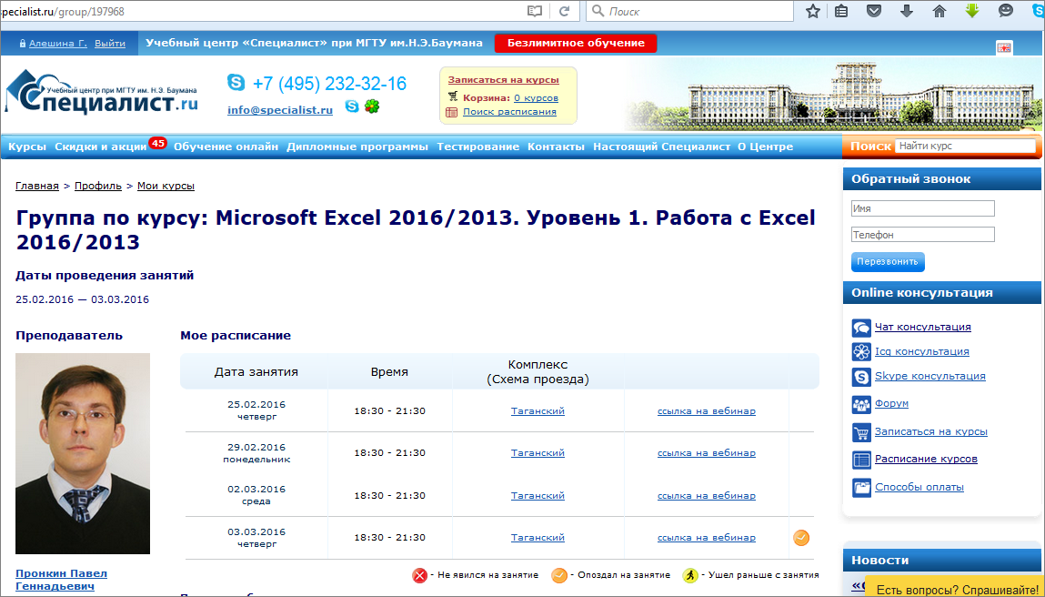This screenshot has height=597, width=1045.
Task: Open the Способы оплаты text link
Action: 919,487
